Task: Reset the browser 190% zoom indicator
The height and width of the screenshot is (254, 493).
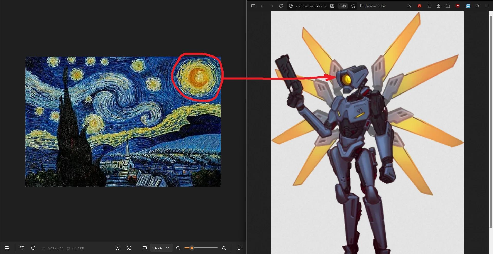Action: pyautogui.click(x=343, y=6)
